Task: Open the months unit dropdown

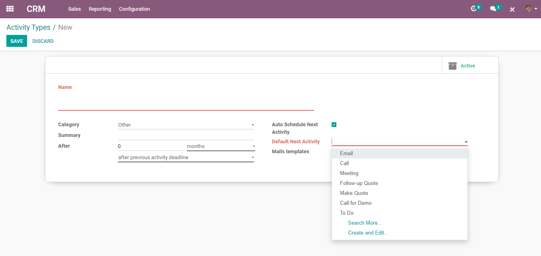Action: [x=221, y=146]
